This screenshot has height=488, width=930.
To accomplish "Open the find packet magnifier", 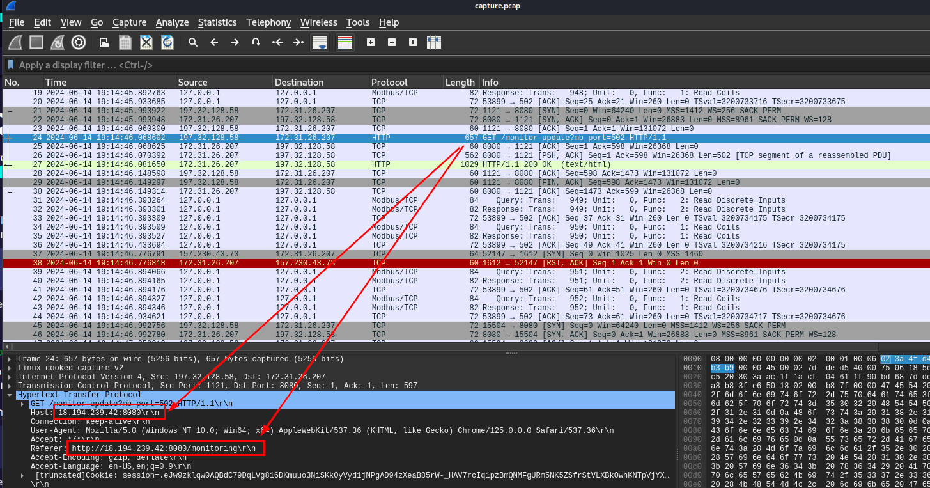I will tap(193, 43).
